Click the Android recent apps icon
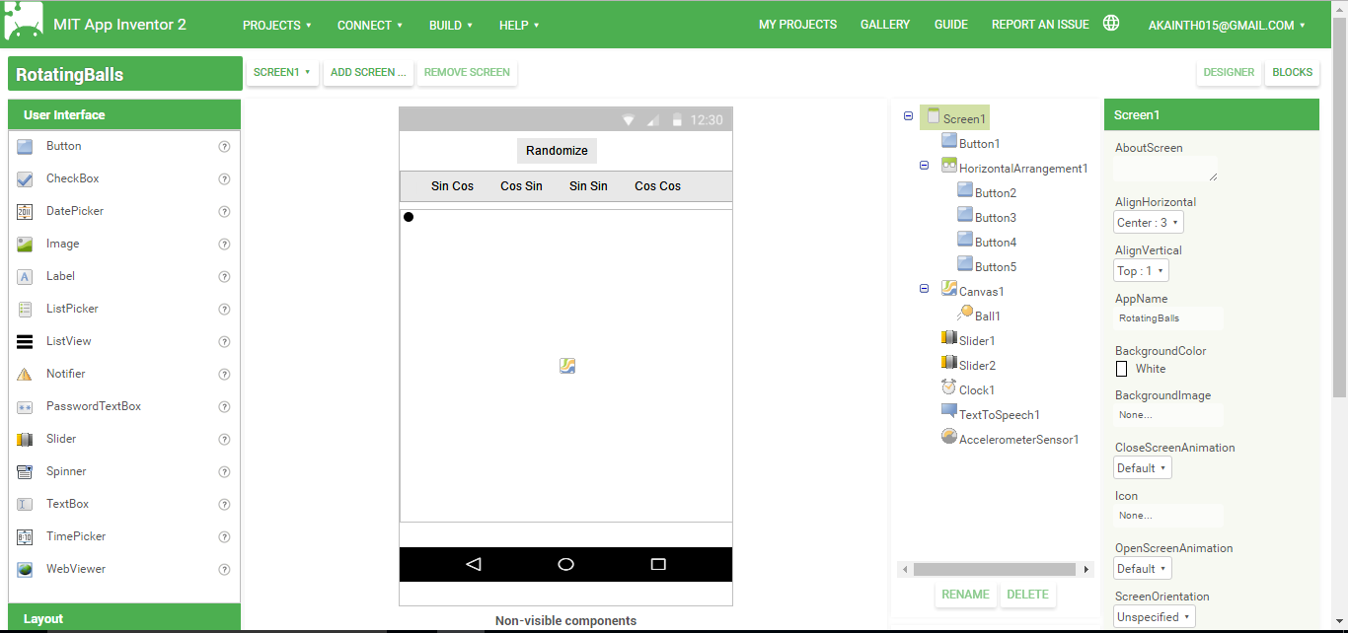 (658, 564)
